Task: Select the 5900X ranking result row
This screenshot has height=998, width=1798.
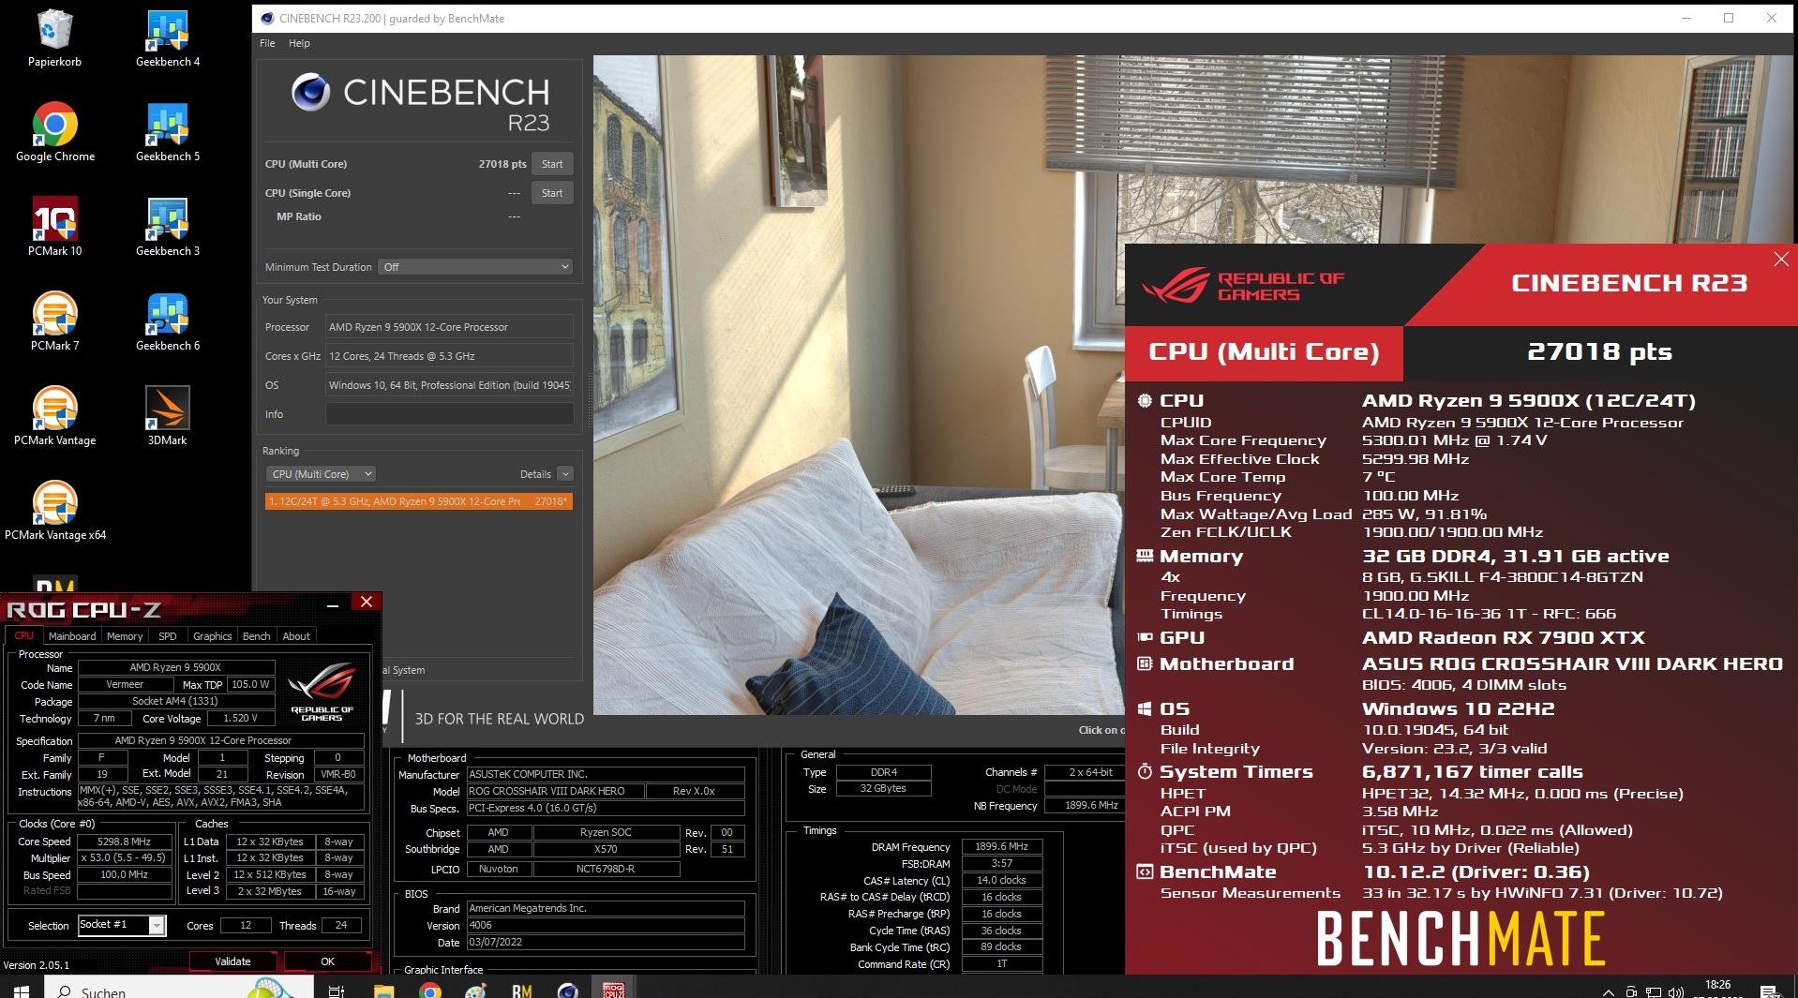Action: pyautogui.click(x=419, y=501)
